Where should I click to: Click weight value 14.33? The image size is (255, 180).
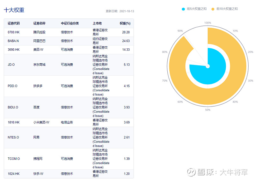126,50
